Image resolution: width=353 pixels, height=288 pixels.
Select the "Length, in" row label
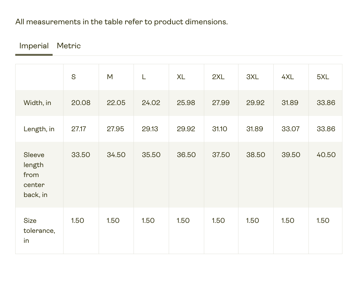pos(39,129)
